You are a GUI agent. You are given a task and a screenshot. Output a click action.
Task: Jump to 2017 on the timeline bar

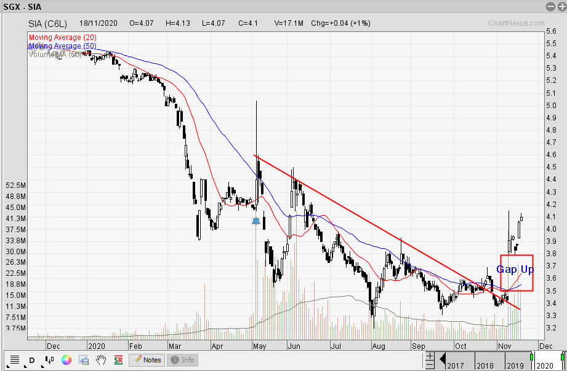click(x=456, y=365)
